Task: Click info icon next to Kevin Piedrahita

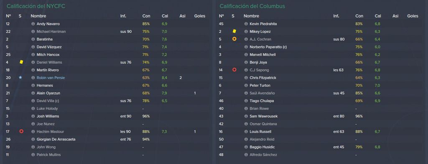Action: [246, 24]
